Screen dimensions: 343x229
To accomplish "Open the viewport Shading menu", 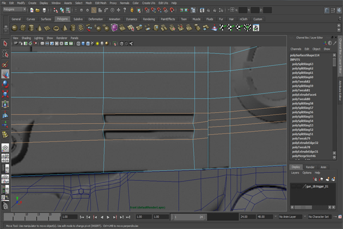I will [x=26, y=38].
